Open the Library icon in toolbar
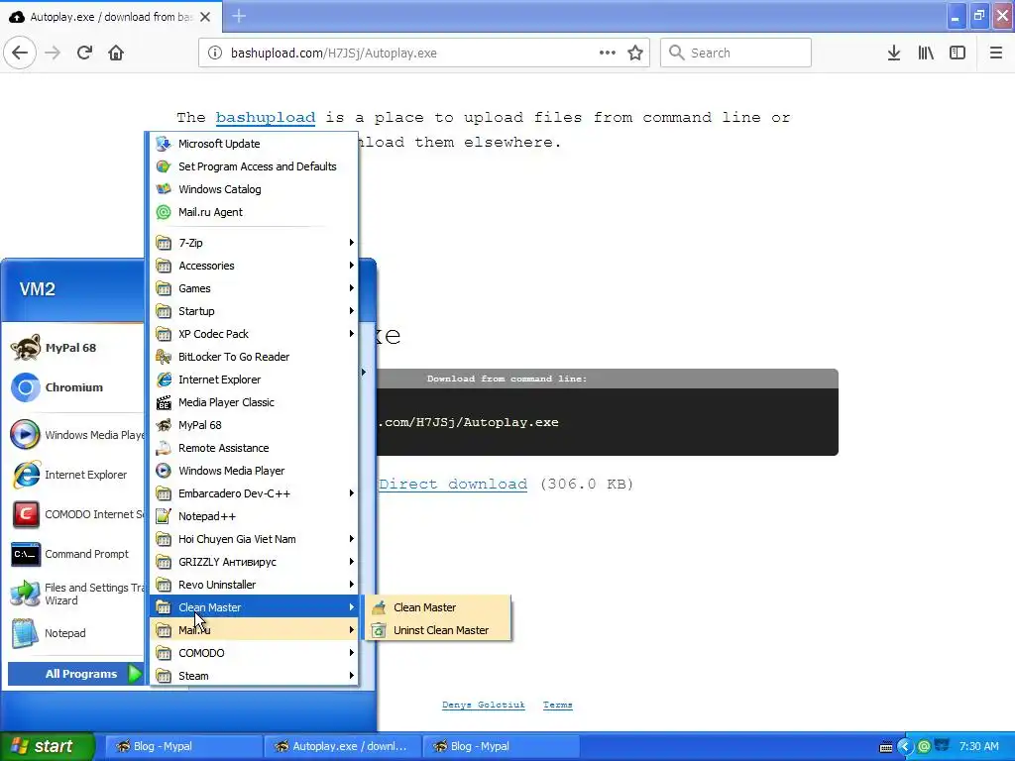This screenshot has height=761, width=1015. 926,53
